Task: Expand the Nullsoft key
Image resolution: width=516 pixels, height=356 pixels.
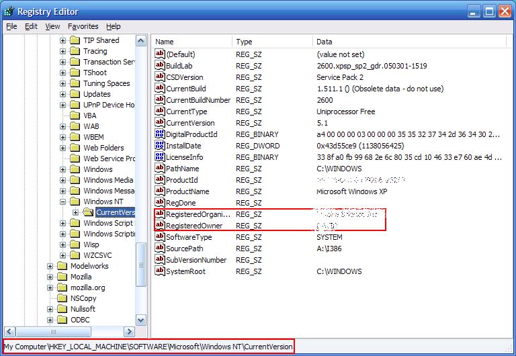Action: point(50,309)
